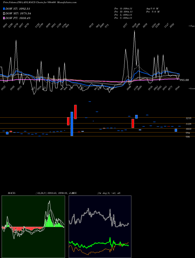Click the Pre O: 1084.11 value

click(123, 8)
